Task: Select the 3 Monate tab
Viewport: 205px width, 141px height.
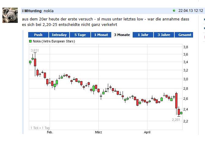Action: click(x=122, y=35)
